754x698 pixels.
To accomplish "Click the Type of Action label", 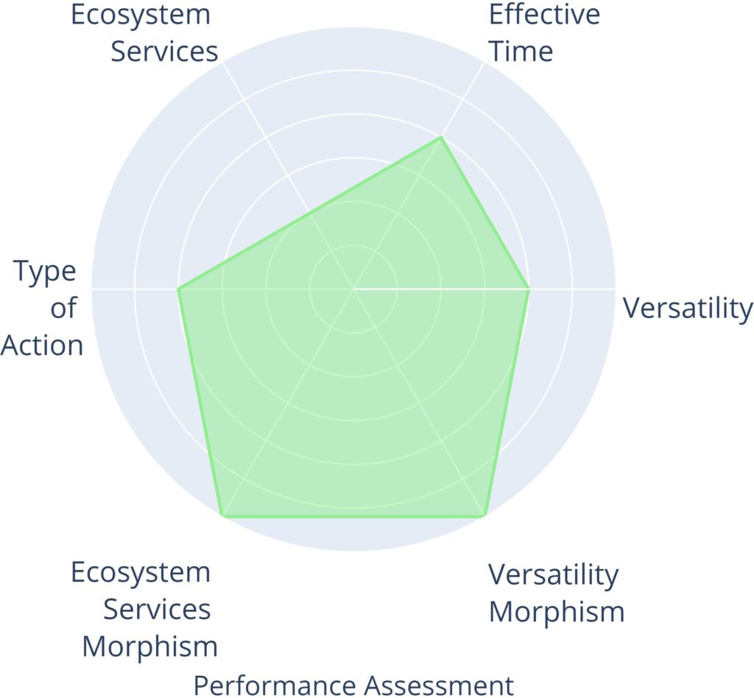I will point(44,308).
